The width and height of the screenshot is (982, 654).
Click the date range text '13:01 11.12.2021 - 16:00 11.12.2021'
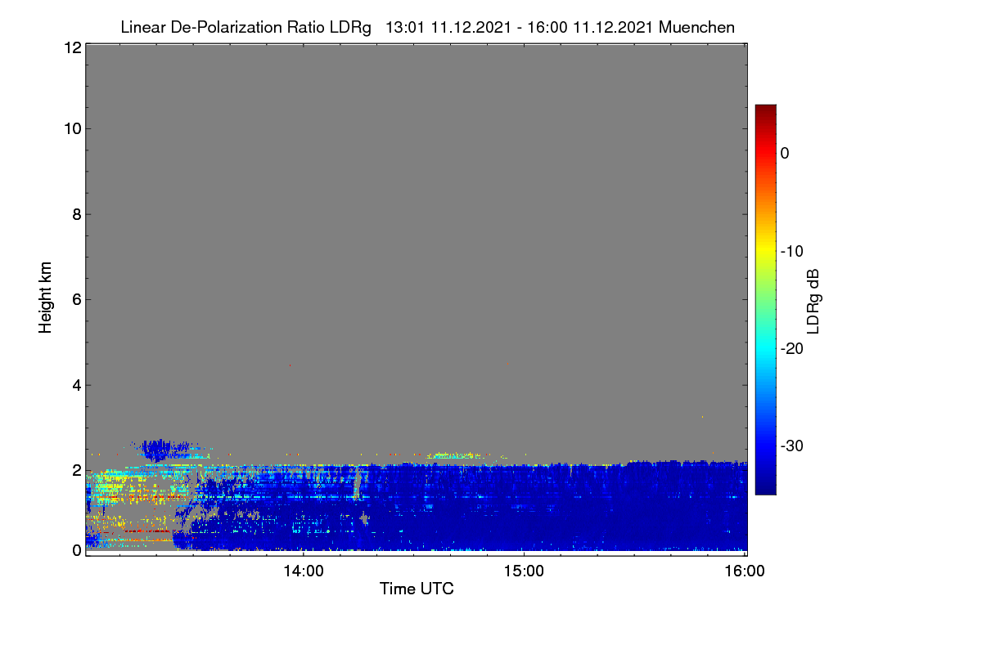tap(519, 28)
